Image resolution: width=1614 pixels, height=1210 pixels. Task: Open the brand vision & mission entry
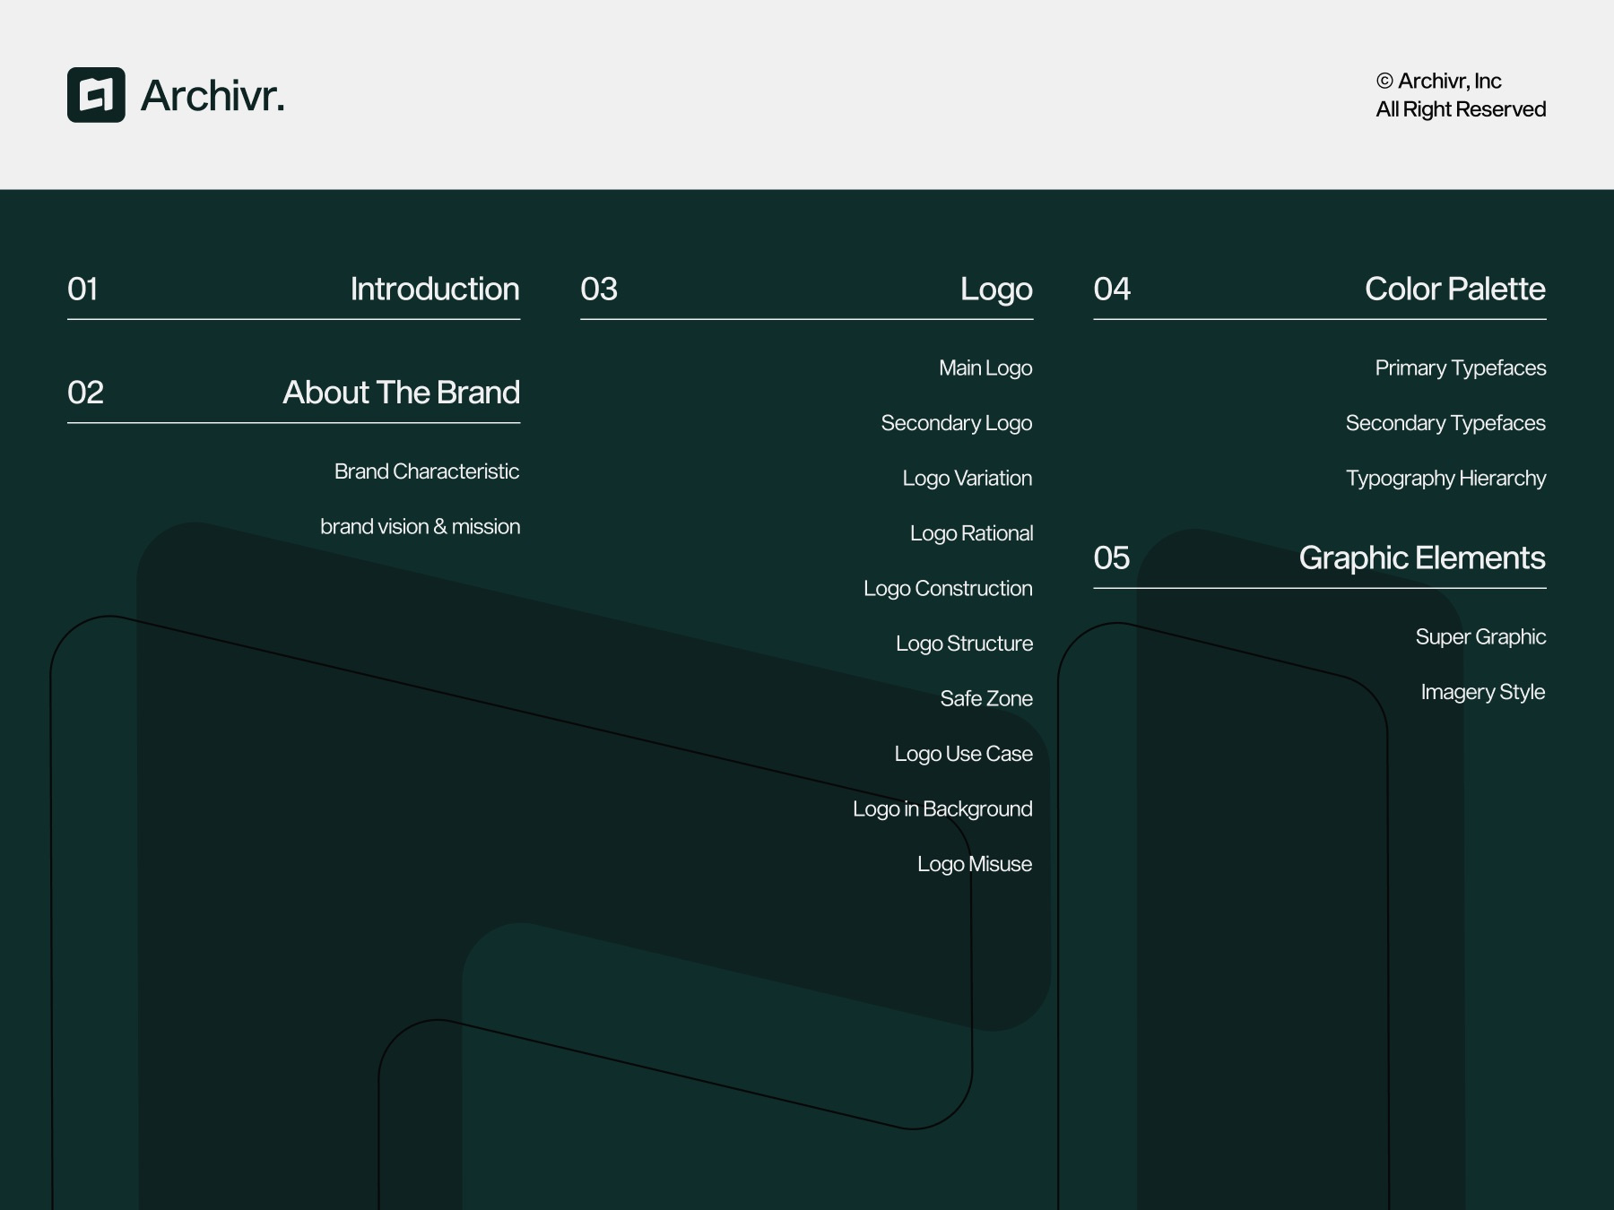pyautogui.click(x=420, y=526)
